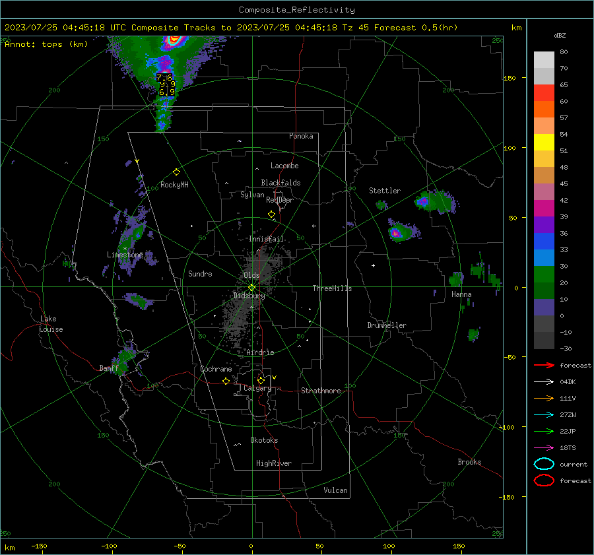
Task: Click the Lacombe city label
Action: pyautogui.click(x=284, y=166)
